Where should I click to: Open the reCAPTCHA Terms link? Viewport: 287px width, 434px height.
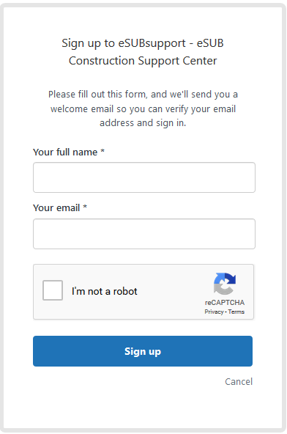(x=236, y=312)
